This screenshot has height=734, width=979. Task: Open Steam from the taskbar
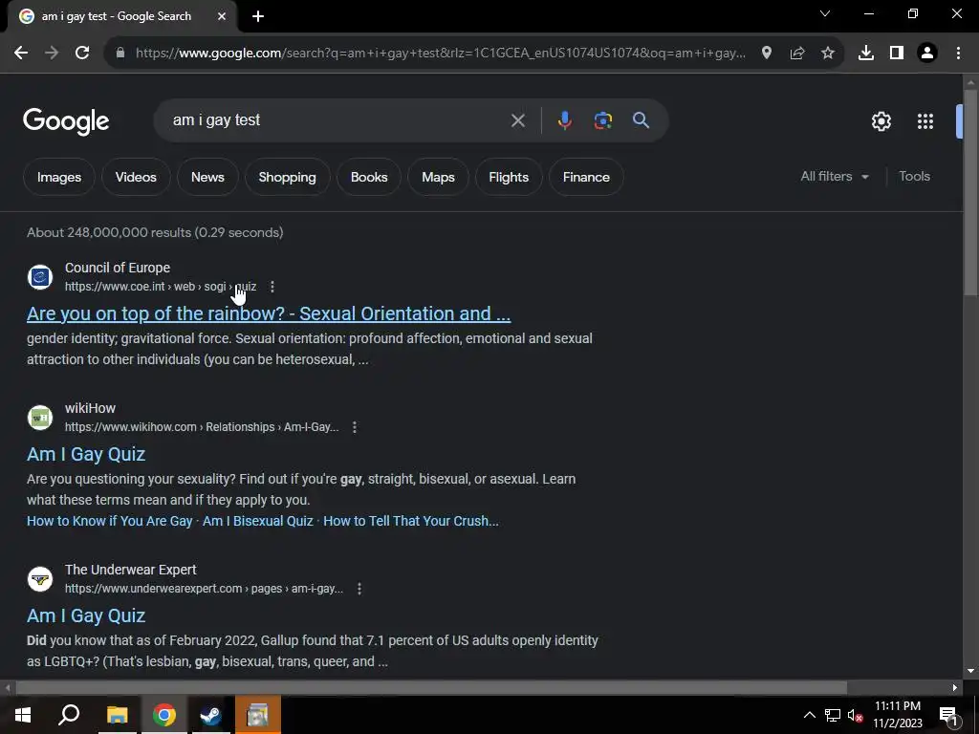[x=210, y=715]
